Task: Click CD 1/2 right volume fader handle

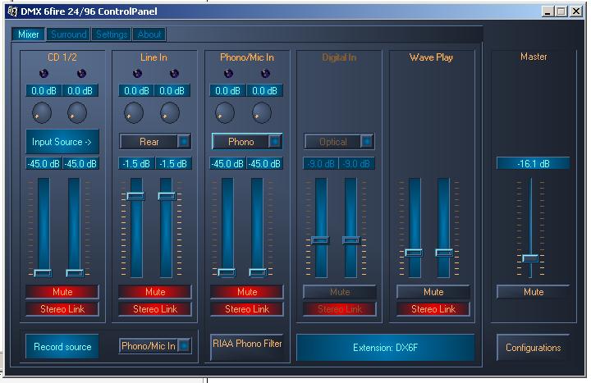Action: tap(75, 273)
